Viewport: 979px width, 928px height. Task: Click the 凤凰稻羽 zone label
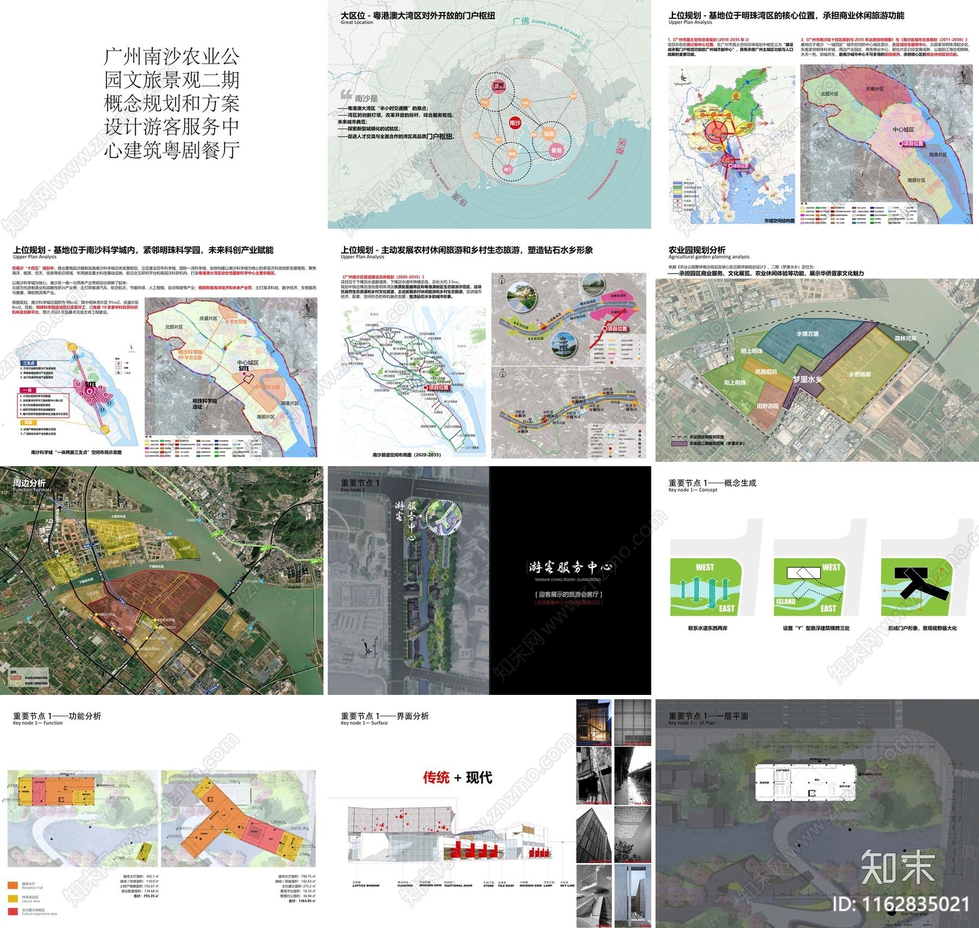(x=765, y=372)
